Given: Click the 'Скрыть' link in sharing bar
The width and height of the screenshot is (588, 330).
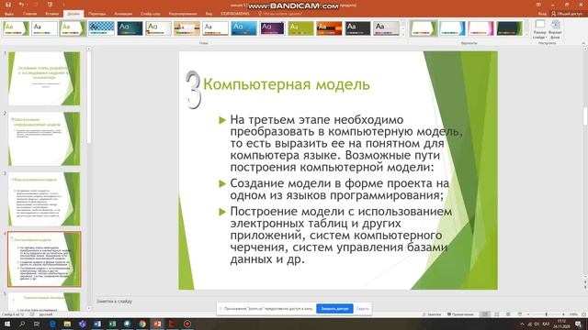Looking at the screenshot, I should pos(362,309).
